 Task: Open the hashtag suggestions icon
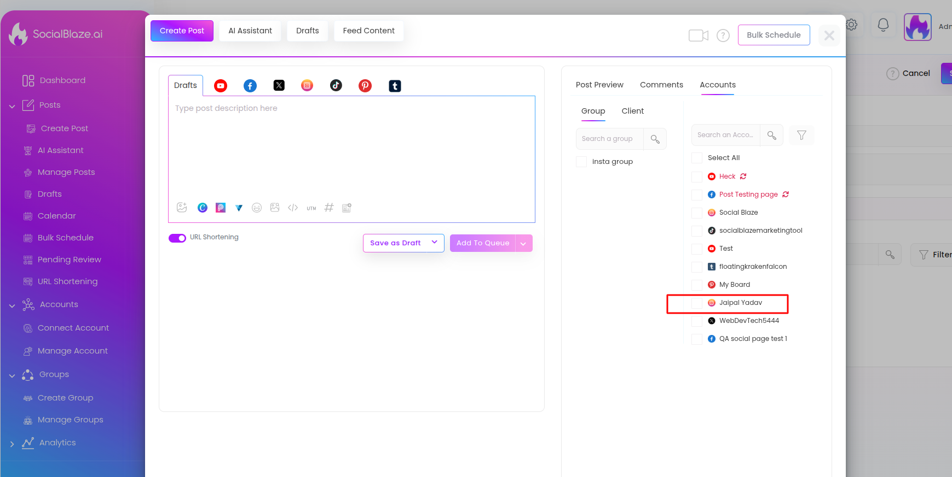pos(329,208)
